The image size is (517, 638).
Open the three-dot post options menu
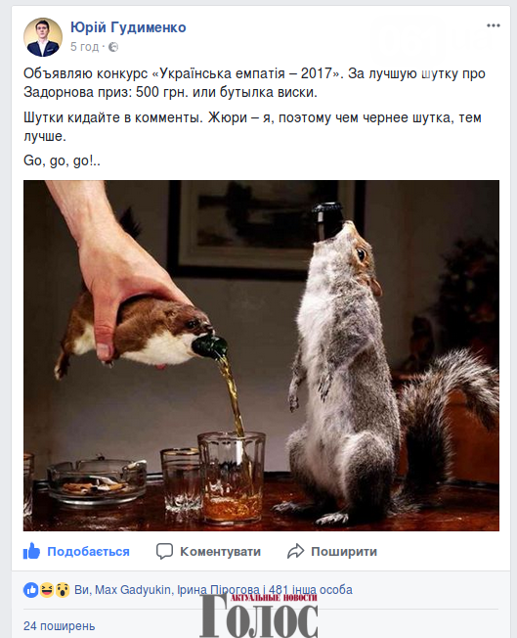(x=493, y=25)
